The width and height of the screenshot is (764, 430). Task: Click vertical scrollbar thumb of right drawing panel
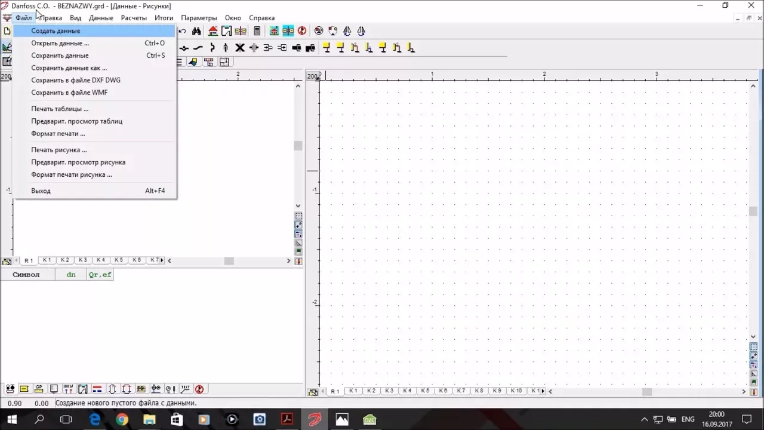753,211
